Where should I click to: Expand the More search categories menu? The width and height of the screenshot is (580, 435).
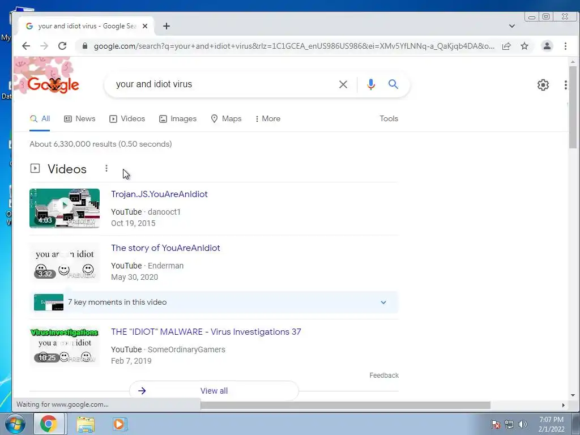[x=267, y=119]
